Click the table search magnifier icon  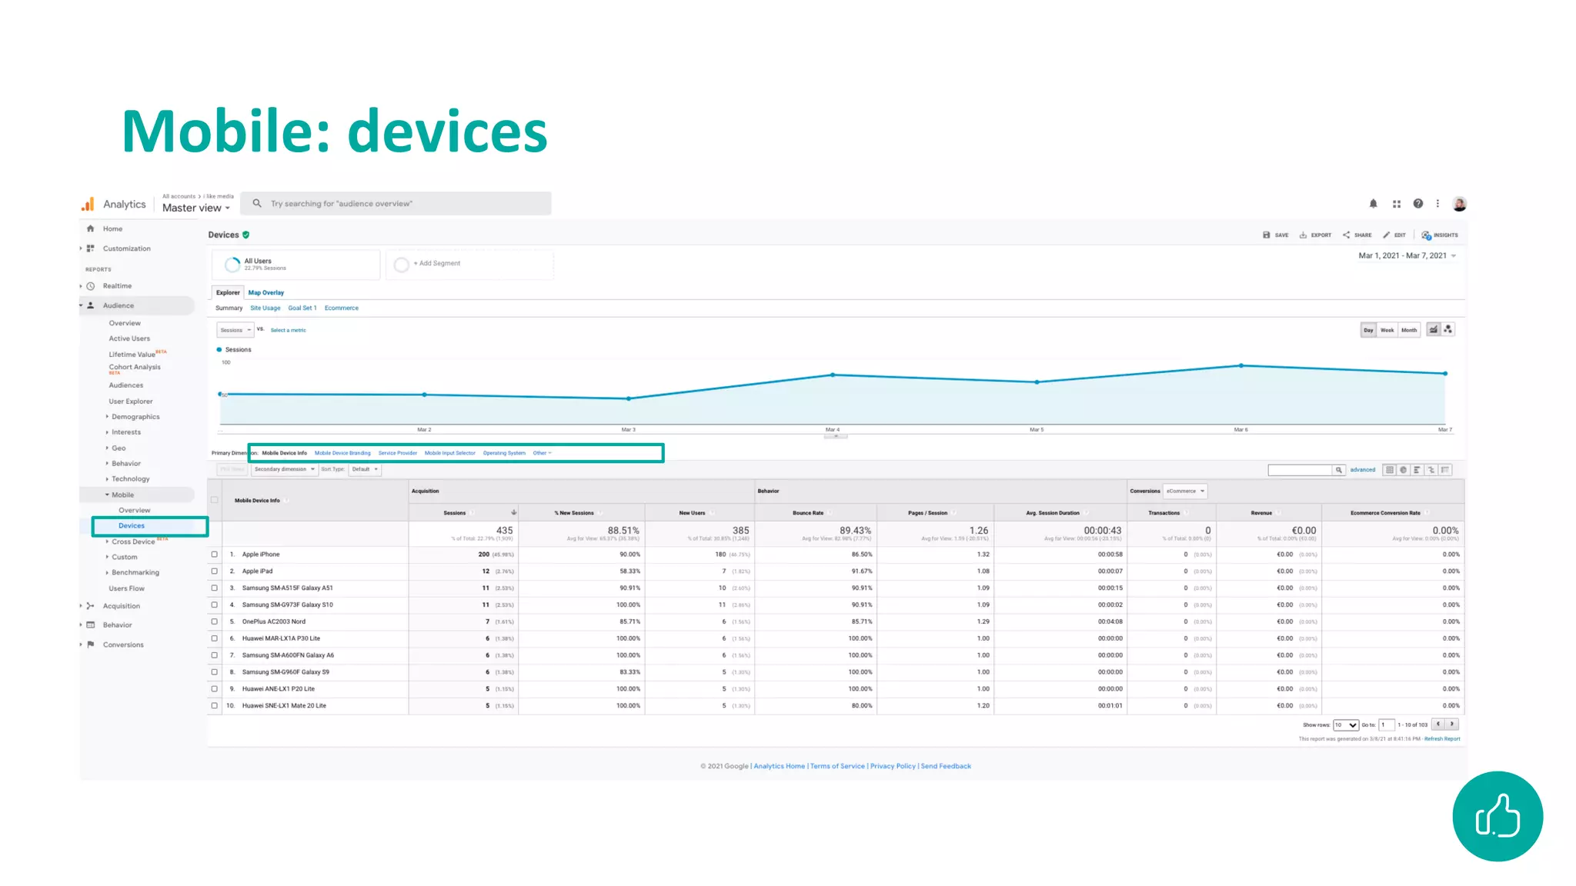point(1339,470)
